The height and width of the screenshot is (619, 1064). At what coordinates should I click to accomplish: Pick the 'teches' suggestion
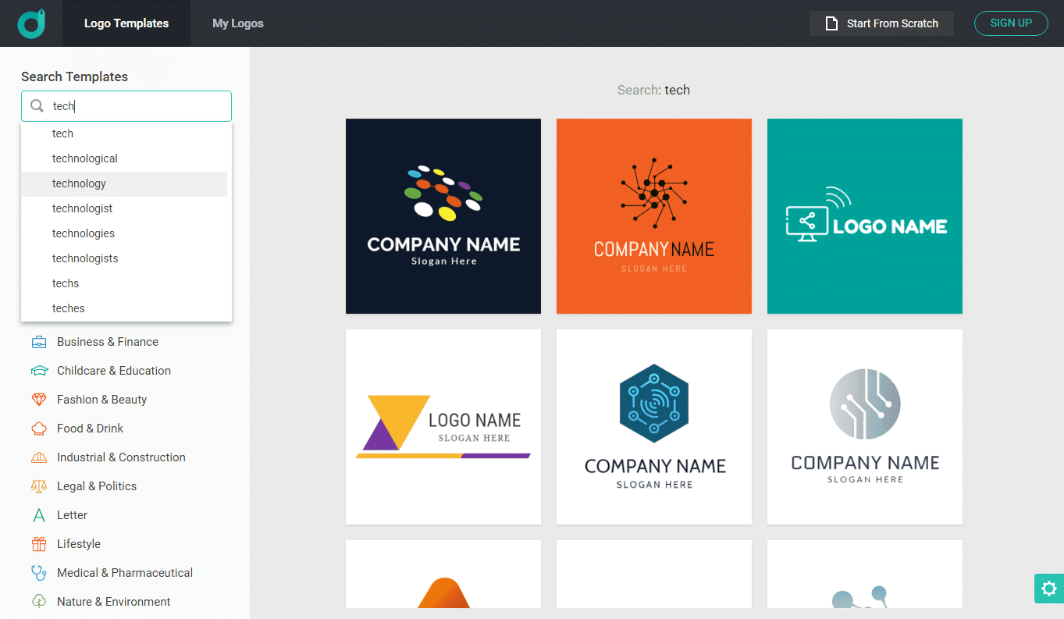124,308
